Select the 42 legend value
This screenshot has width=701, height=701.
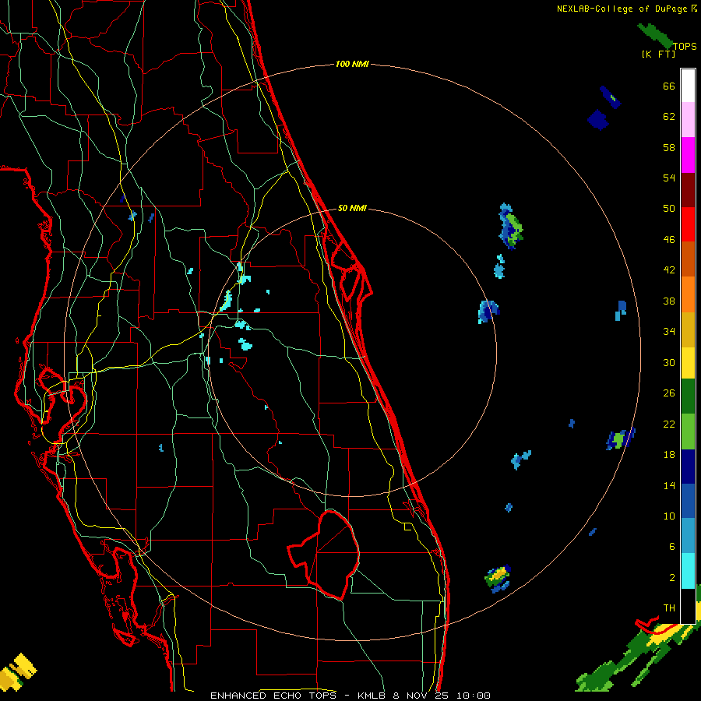coord(669,269)
